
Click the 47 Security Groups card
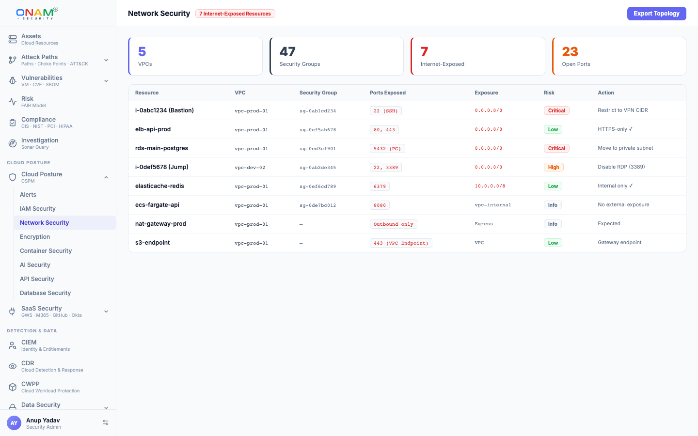tap(336, 56)
